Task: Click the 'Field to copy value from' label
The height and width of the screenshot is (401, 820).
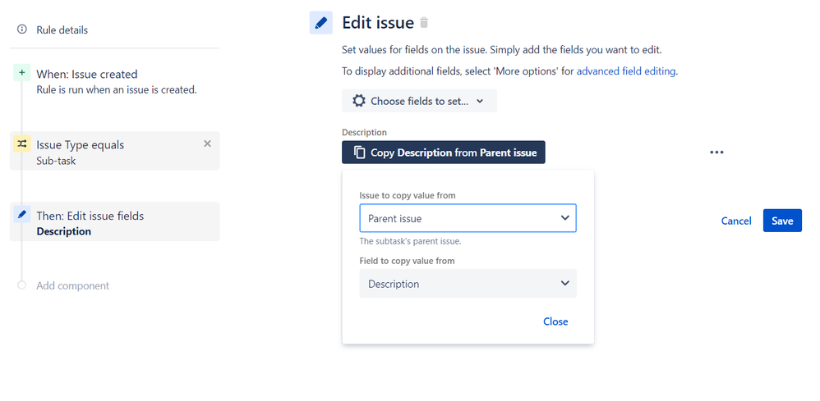Action: [x=407, y=261]
